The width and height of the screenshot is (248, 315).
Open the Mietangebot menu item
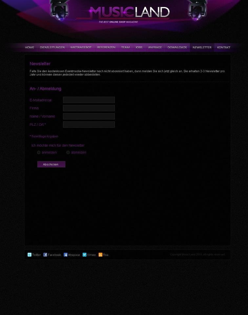[81, 48]
